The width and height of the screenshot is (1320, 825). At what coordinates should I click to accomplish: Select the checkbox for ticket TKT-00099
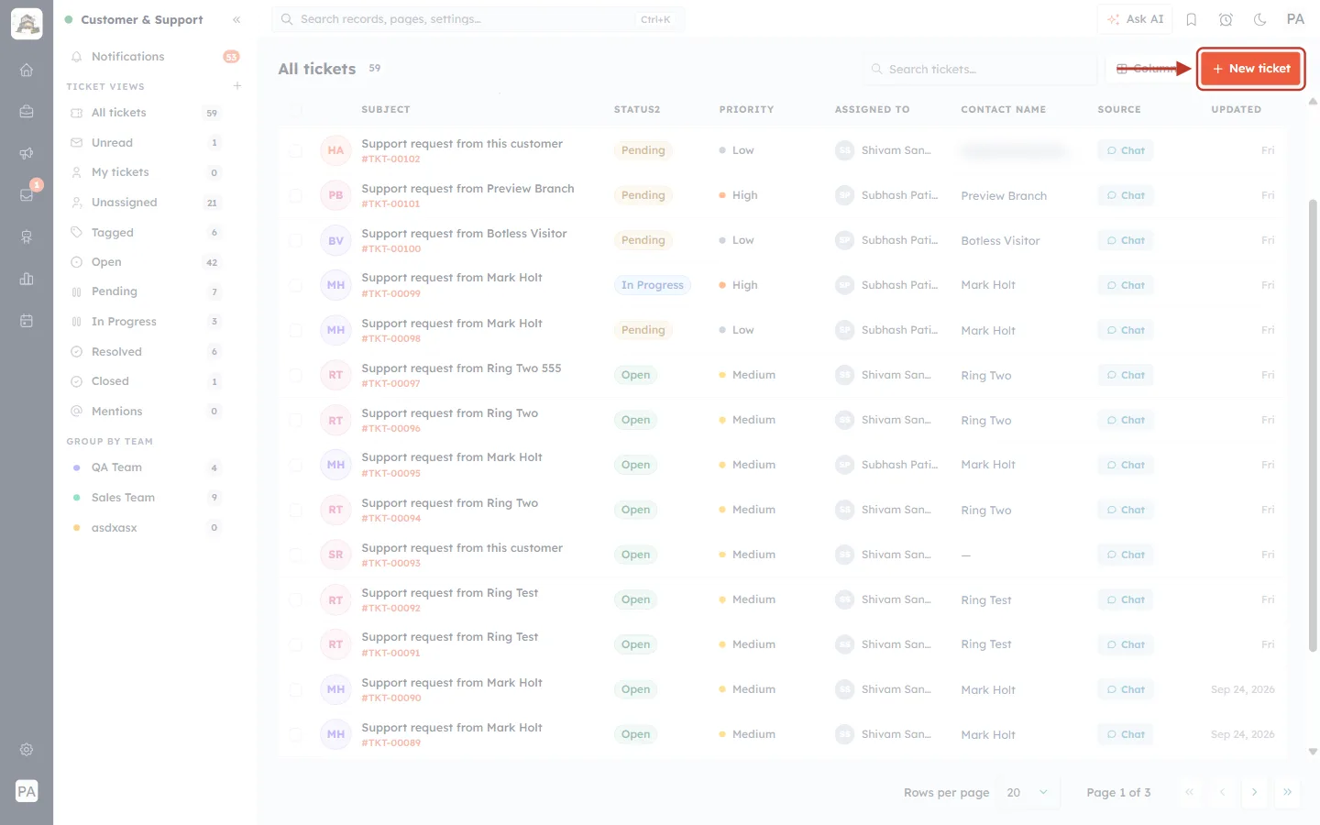tap(295, 285)
